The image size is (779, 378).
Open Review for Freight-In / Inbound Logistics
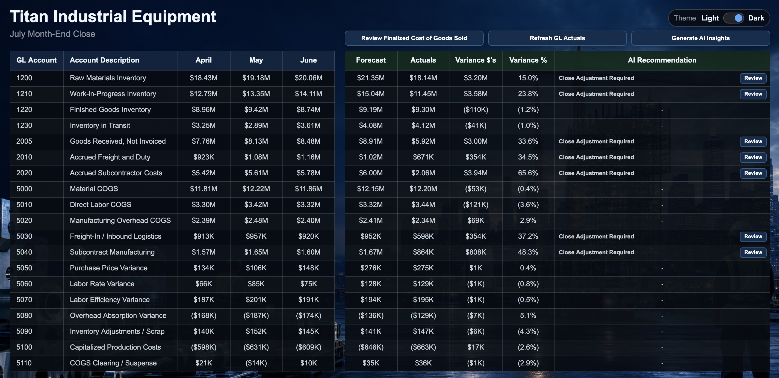[753, 237]
